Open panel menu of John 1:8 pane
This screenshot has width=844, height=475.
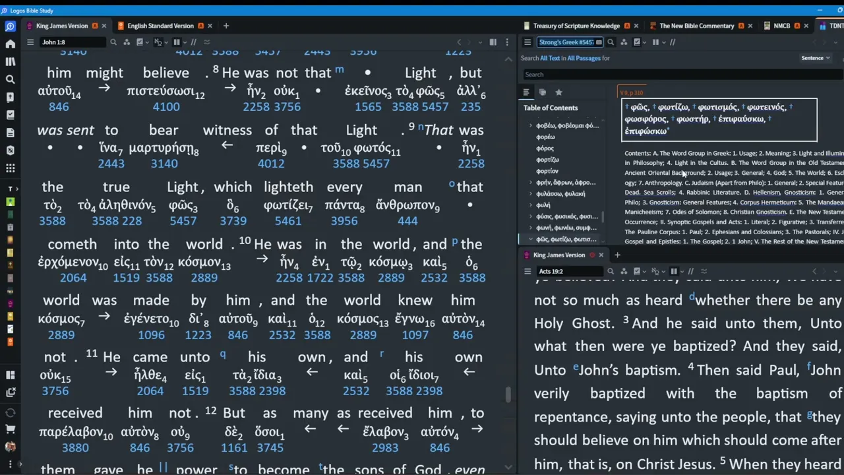point(30,42)
